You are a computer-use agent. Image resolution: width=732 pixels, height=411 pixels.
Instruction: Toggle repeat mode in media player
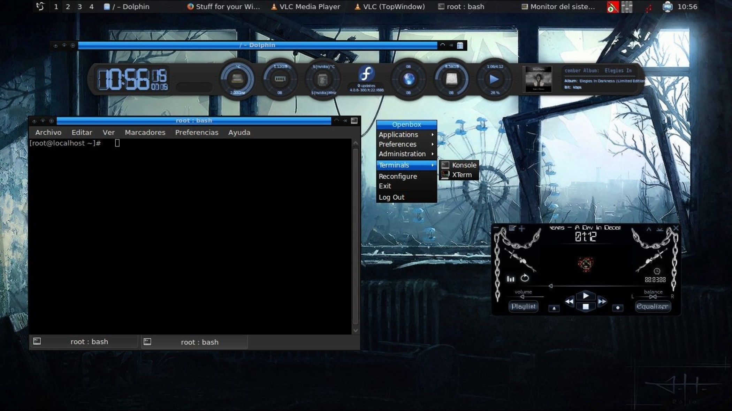coord(525,278)
